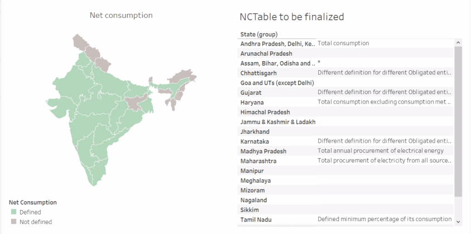Click the Tamil Nadu row label
Viewport: 471px width, 234px height.
255,220
